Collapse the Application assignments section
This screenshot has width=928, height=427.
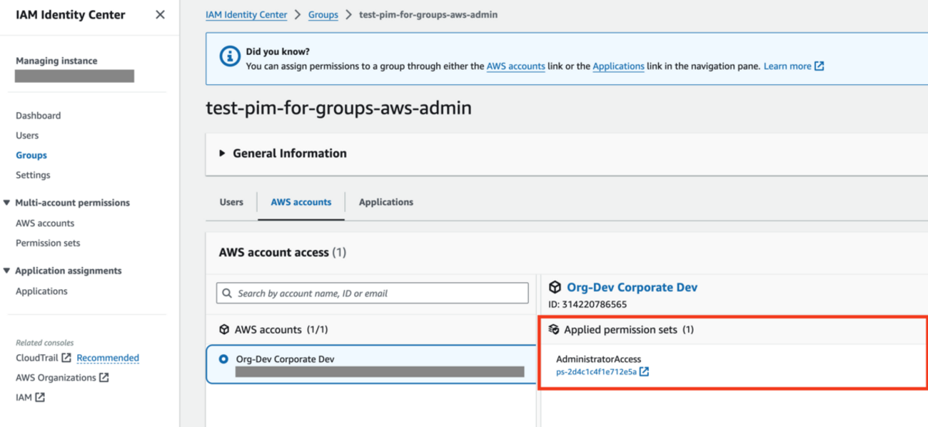(6, 271)
